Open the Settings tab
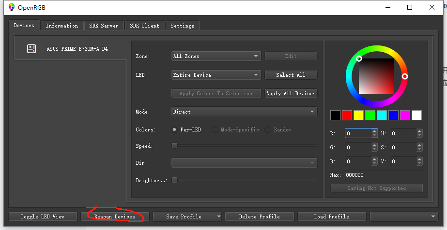447x230 pixels. (x=183, y=26)
